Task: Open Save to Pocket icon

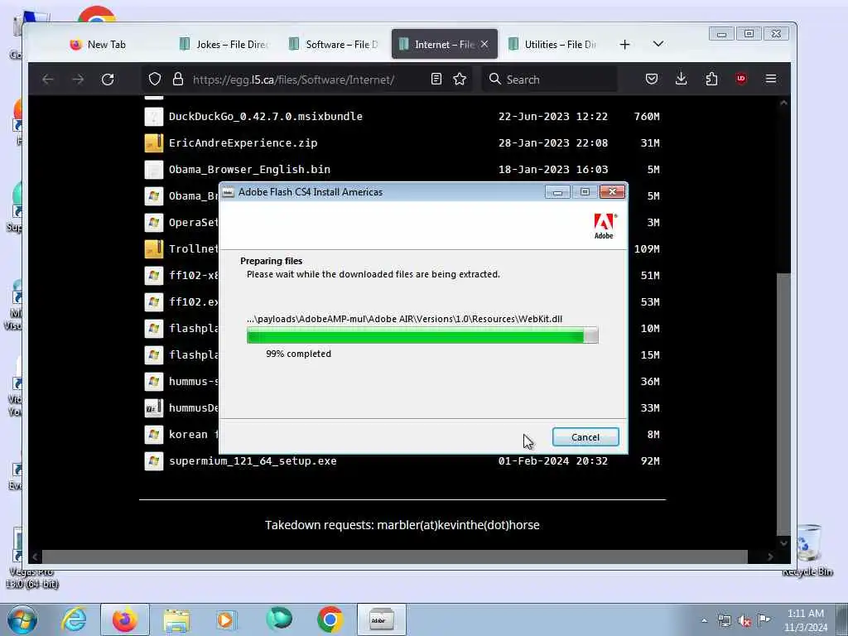Action: click(652, 79)
